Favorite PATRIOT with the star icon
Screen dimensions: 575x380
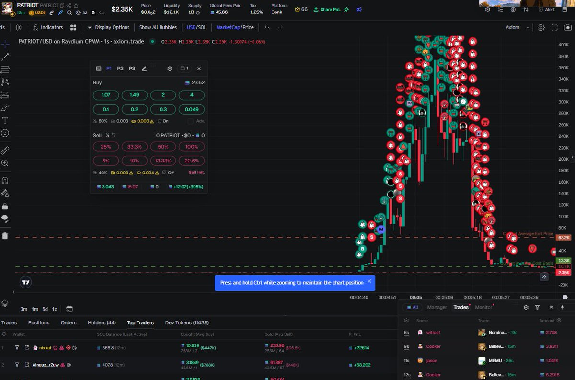tap(76, 5)
